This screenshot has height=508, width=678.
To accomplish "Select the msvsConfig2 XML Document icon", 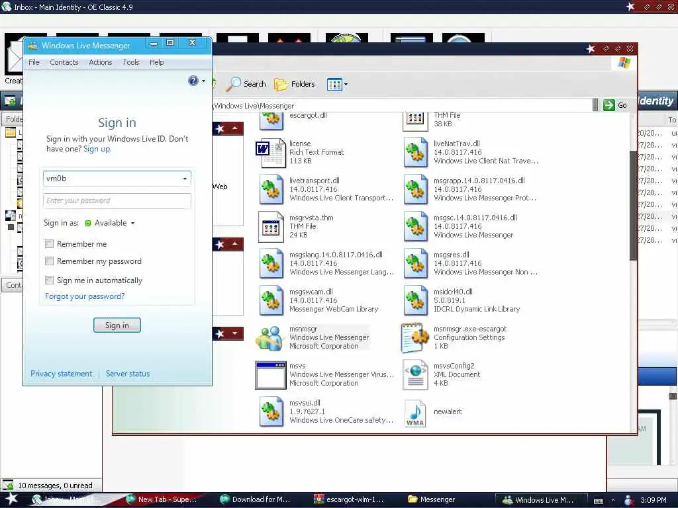I will 415,375.
